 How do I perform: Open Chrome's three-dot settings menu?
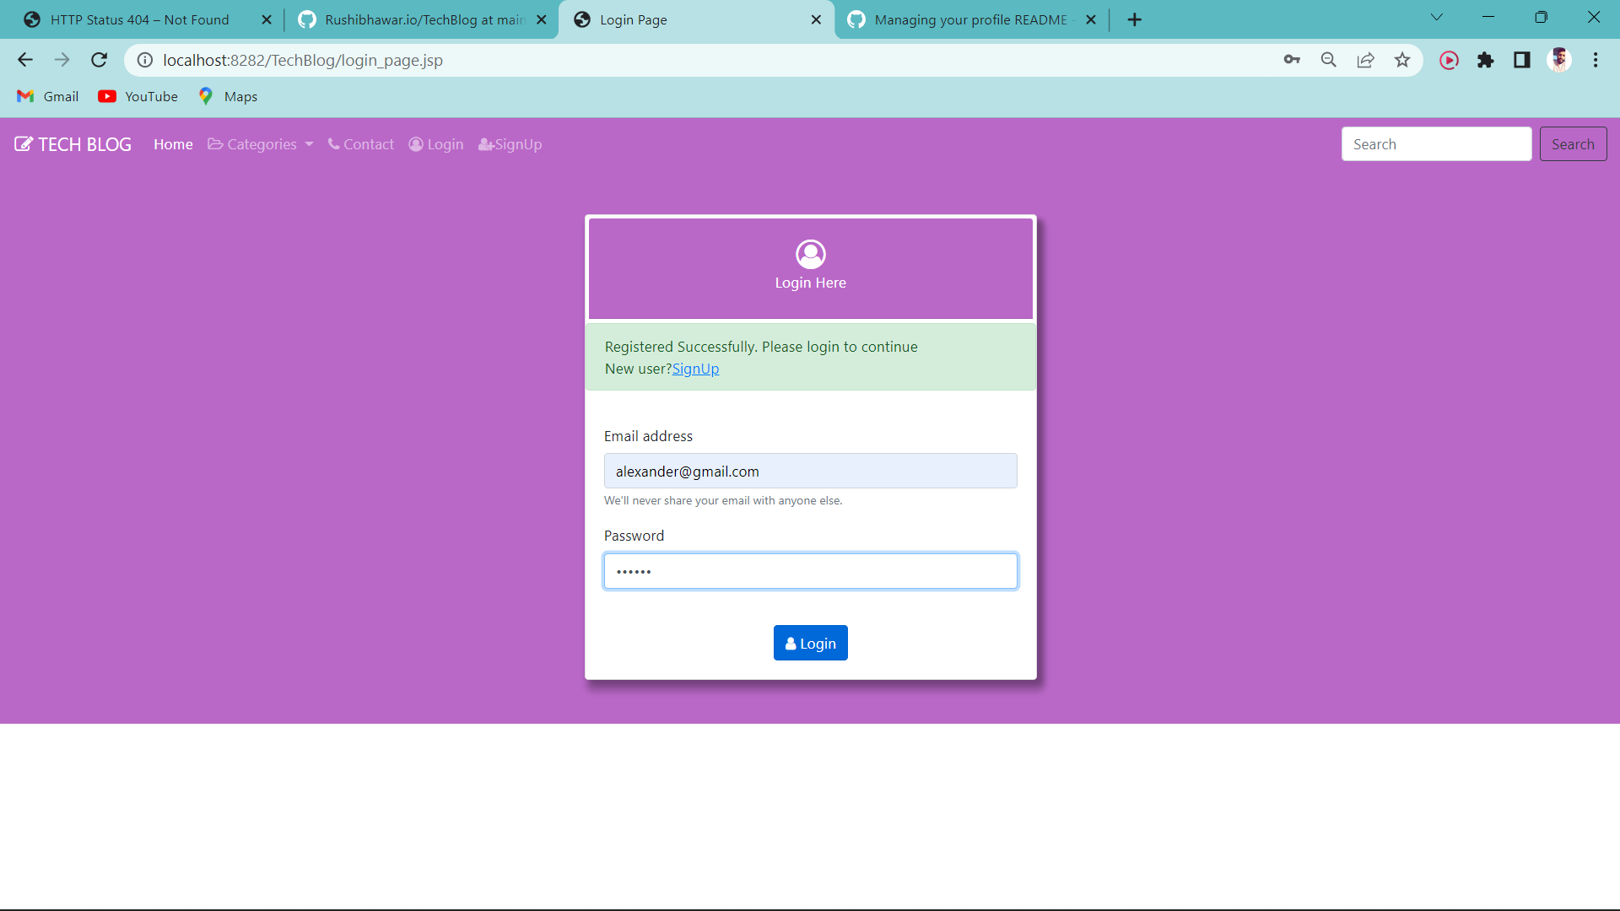click(1596, 60)
